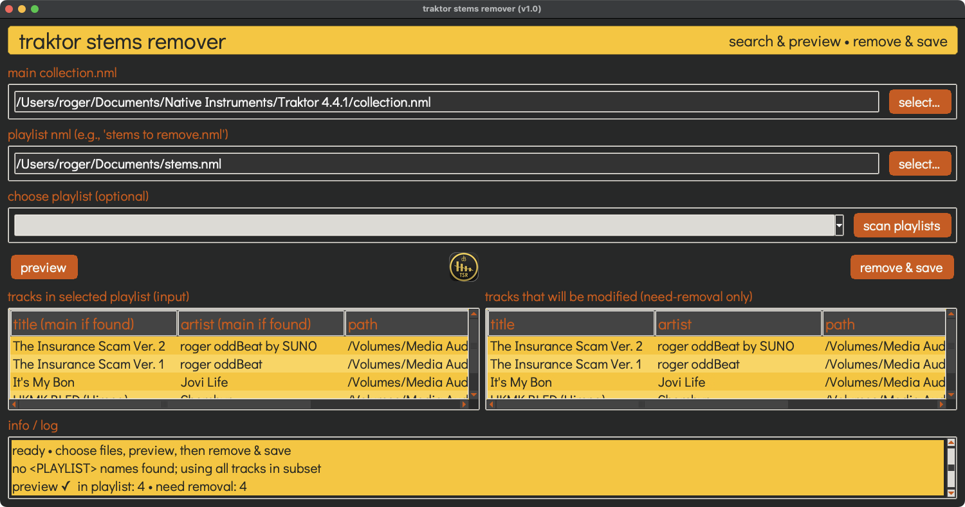The image size is (965, 507).
Task: Click the modified tracks path column header
Action: point(884,324)
